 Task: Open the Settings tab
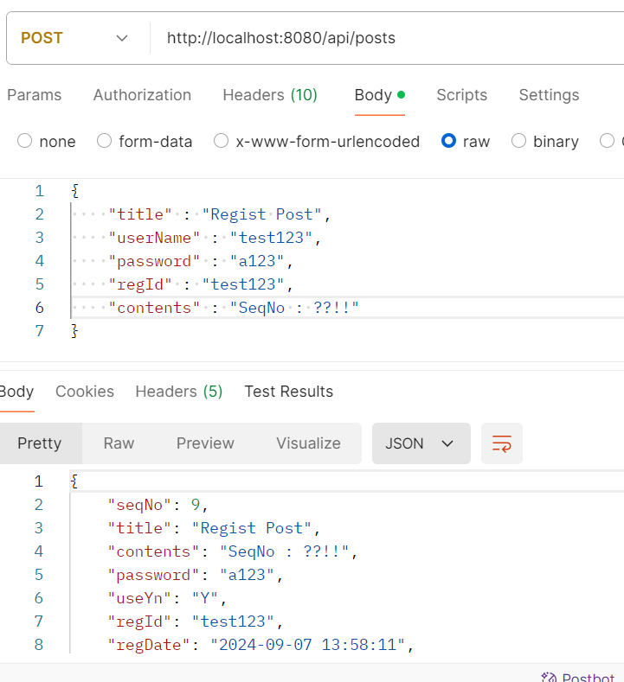tap(549, 95)
